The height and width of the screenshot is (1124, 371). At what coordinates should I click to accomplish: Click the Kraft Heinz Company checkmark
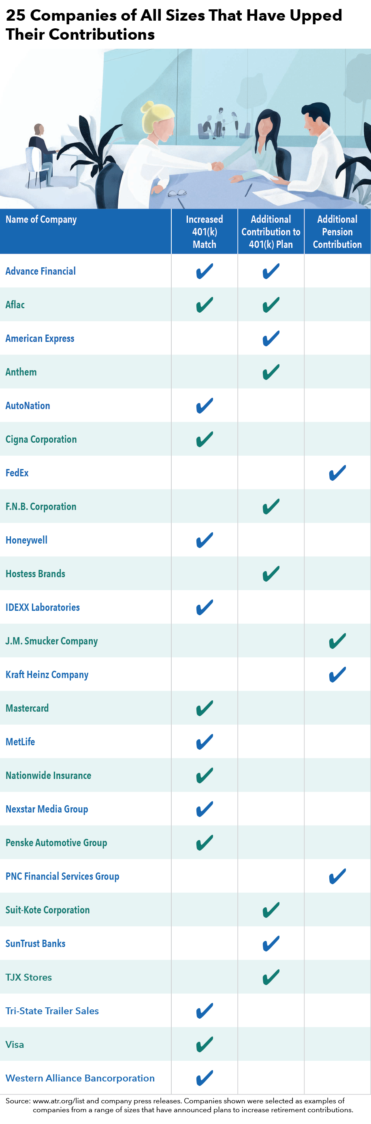point(337,674)
